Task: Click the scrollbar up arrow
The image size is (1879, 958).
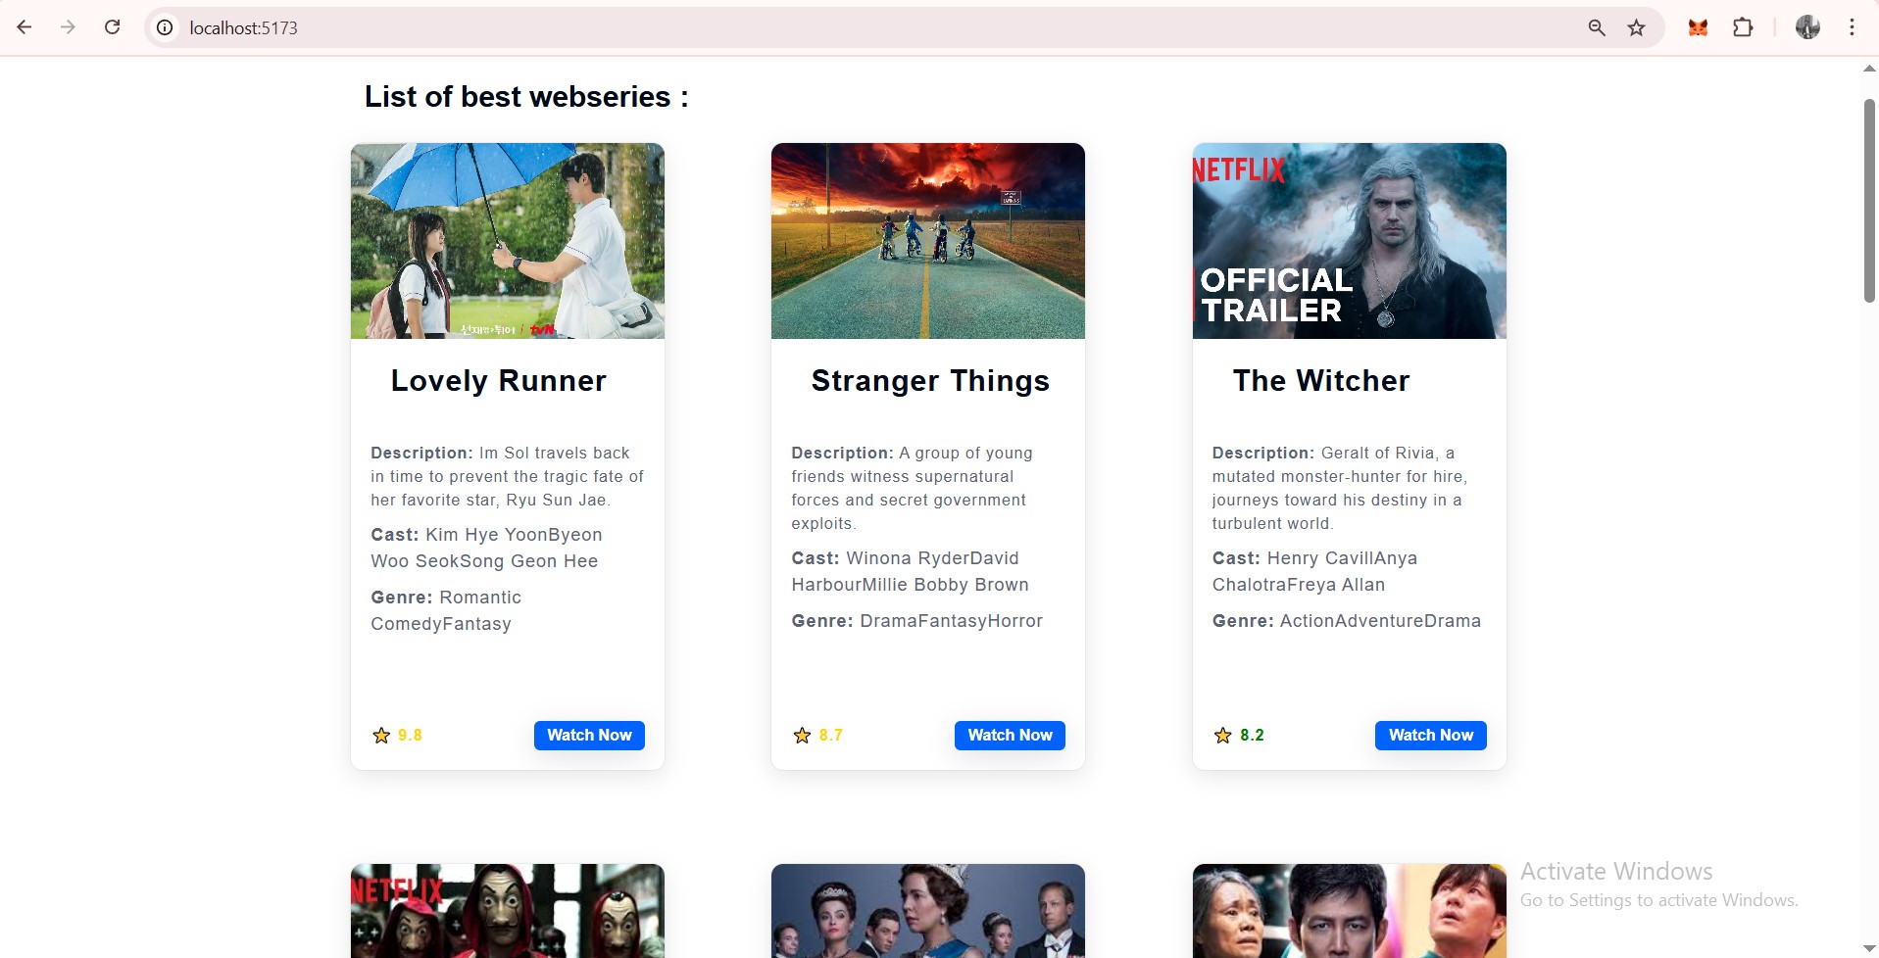Action: 1869,69
